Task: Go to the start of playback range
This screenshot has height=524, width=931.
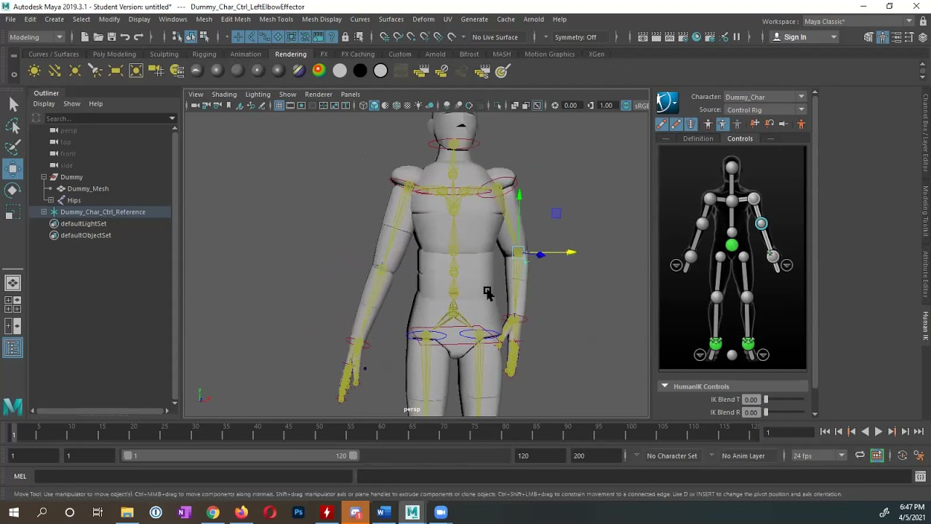Action: (x=825, y=432)
